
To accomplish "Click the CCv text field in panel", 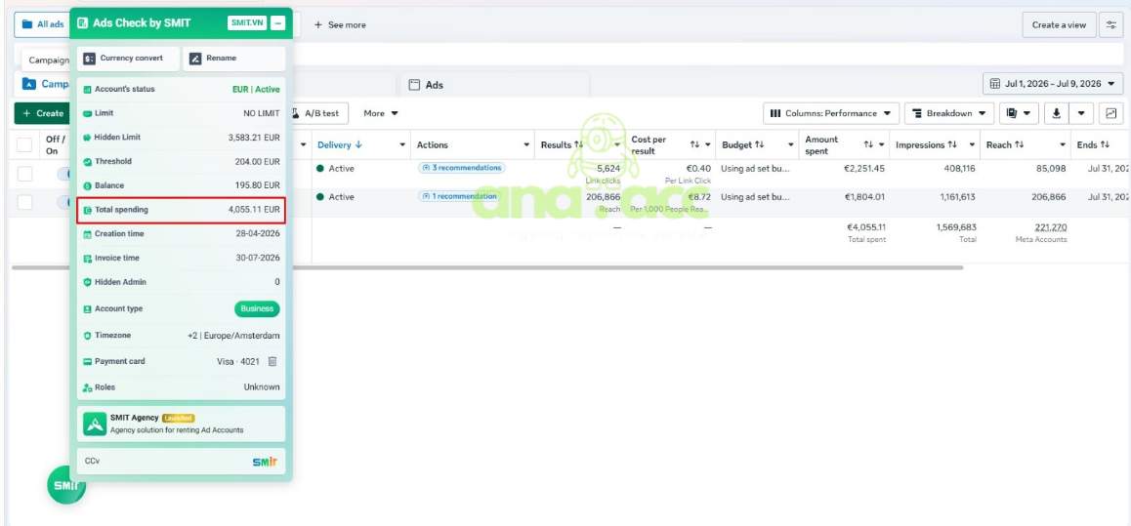I will [x=181, y=462].
